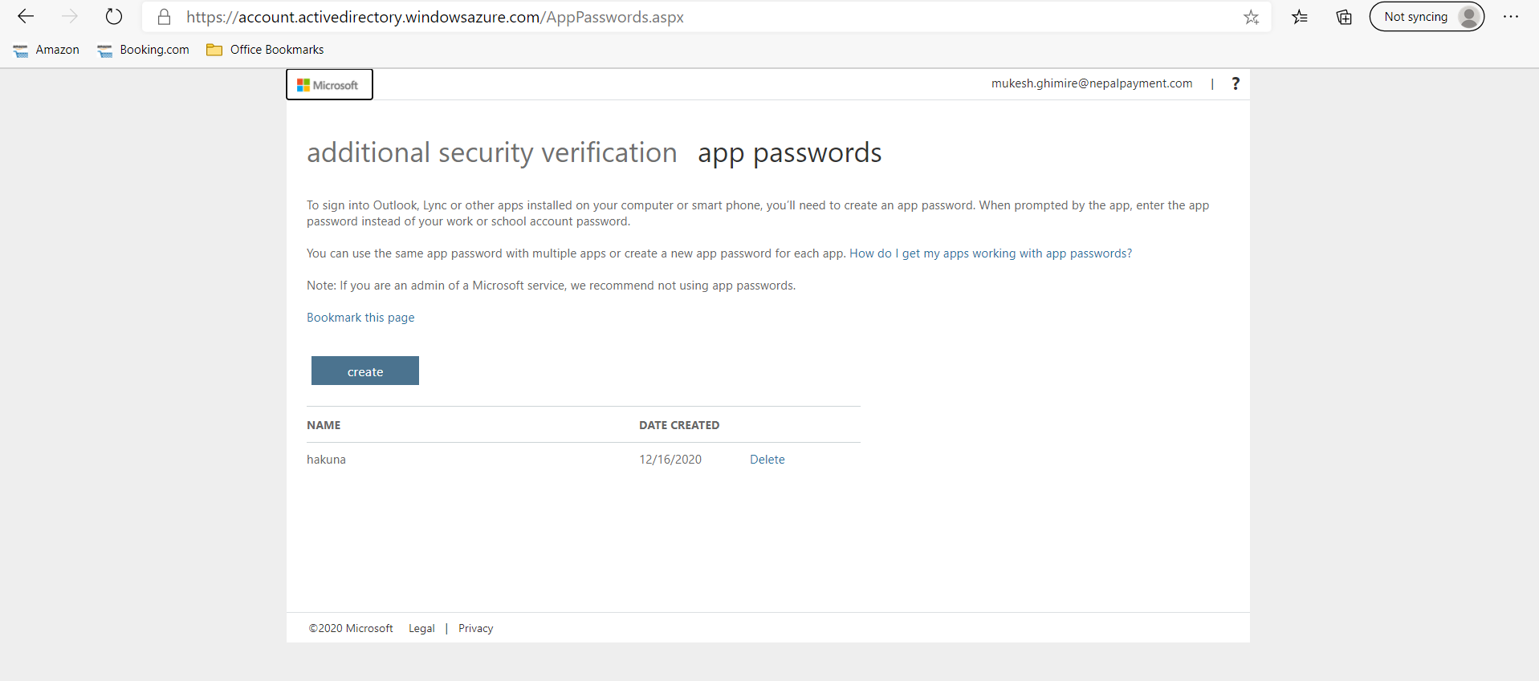Screen dimensions: 1539x681
Task: Click the padlock site info icon
Action: pyautogui.click(x=164, y=17)
